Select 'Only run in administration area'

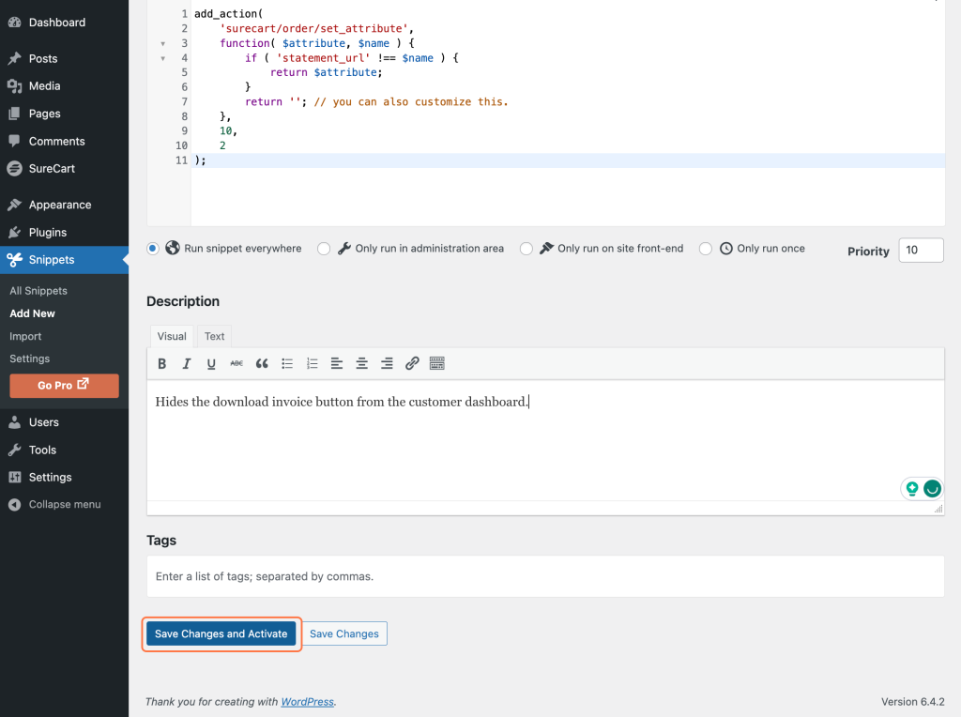(x=324, y=249)
